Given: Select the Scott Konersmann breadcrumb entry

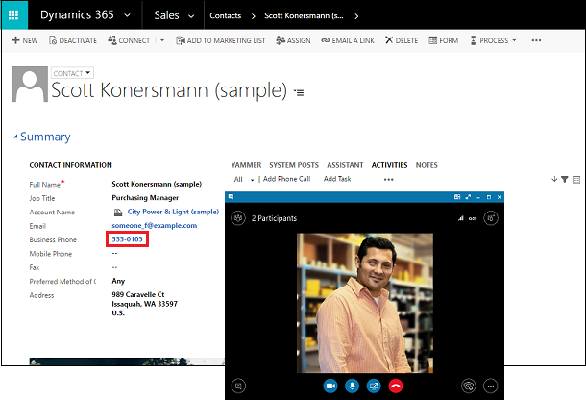Looking at the screenshot, I should click(304, 15).
